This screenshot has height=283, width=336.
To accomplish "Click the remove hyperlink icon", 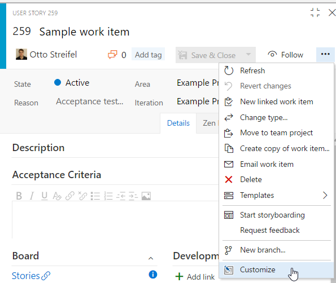I will pyautogui.click(x=82, y=196).
